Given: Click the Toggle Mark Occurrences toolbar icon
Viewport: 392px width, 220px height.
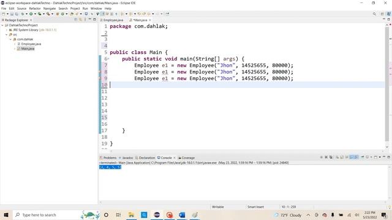Looking at the screenshot, I should [x=102, y=14].
